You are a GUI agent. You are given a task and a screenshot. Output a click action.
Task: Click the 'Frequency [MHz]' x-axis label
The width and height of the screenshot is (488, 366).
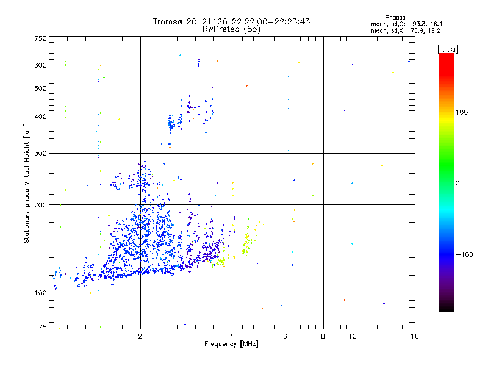[x=231, y=344]
